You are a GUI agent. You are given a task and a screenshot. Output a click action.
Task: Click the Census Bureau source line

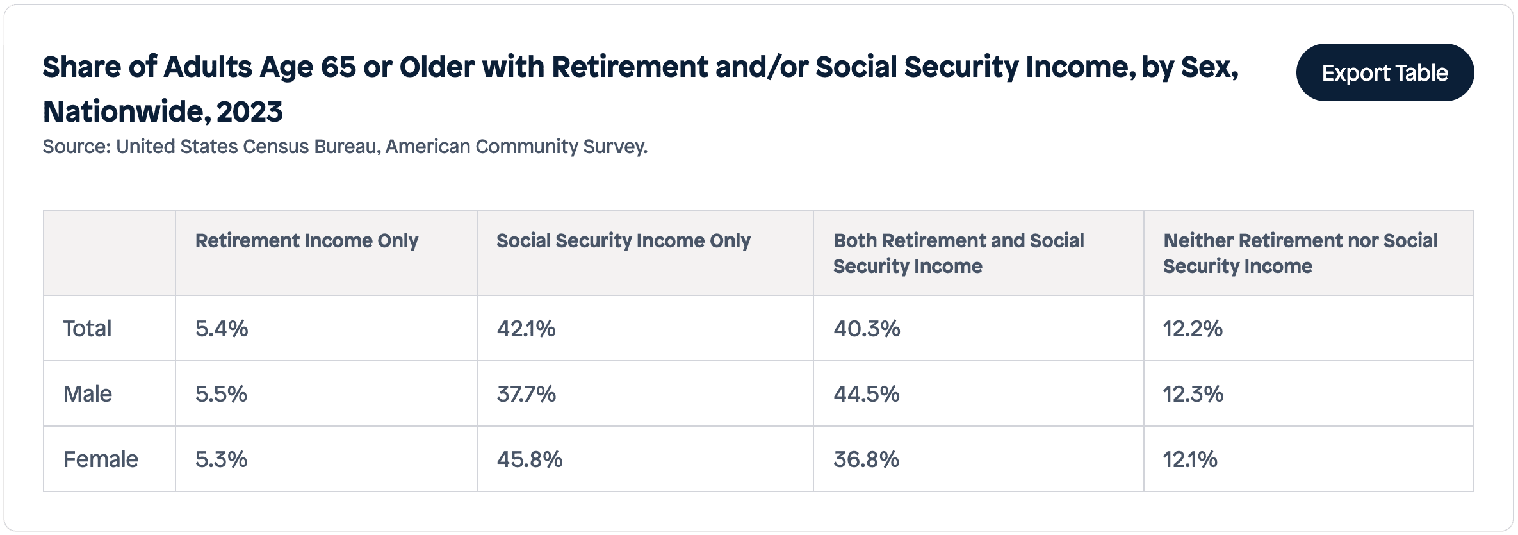click(345, 147)
